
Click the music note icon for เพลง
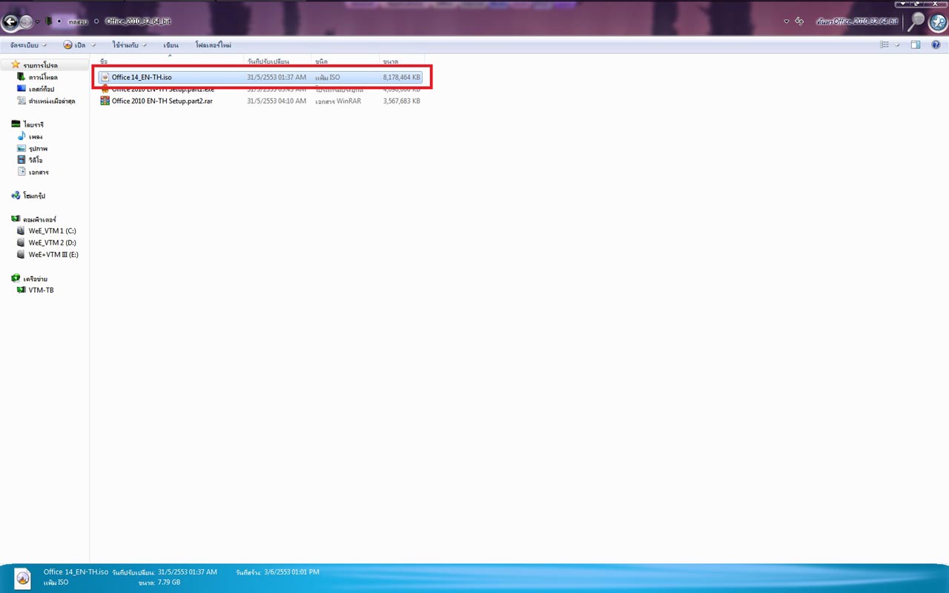(x=22, y=136)
